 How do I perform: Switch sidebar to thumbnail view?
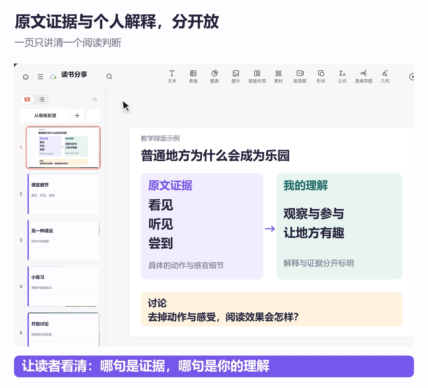27,99
